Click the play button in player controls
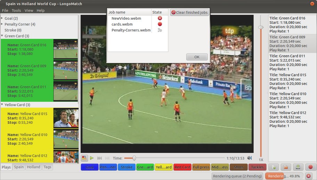 92,158
